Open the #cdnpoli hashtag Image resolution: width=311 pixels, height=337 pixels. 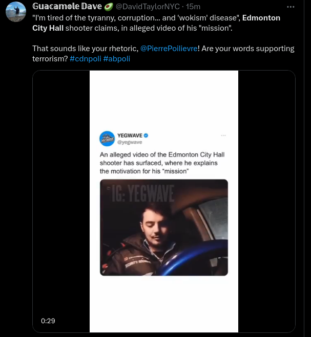85,59
